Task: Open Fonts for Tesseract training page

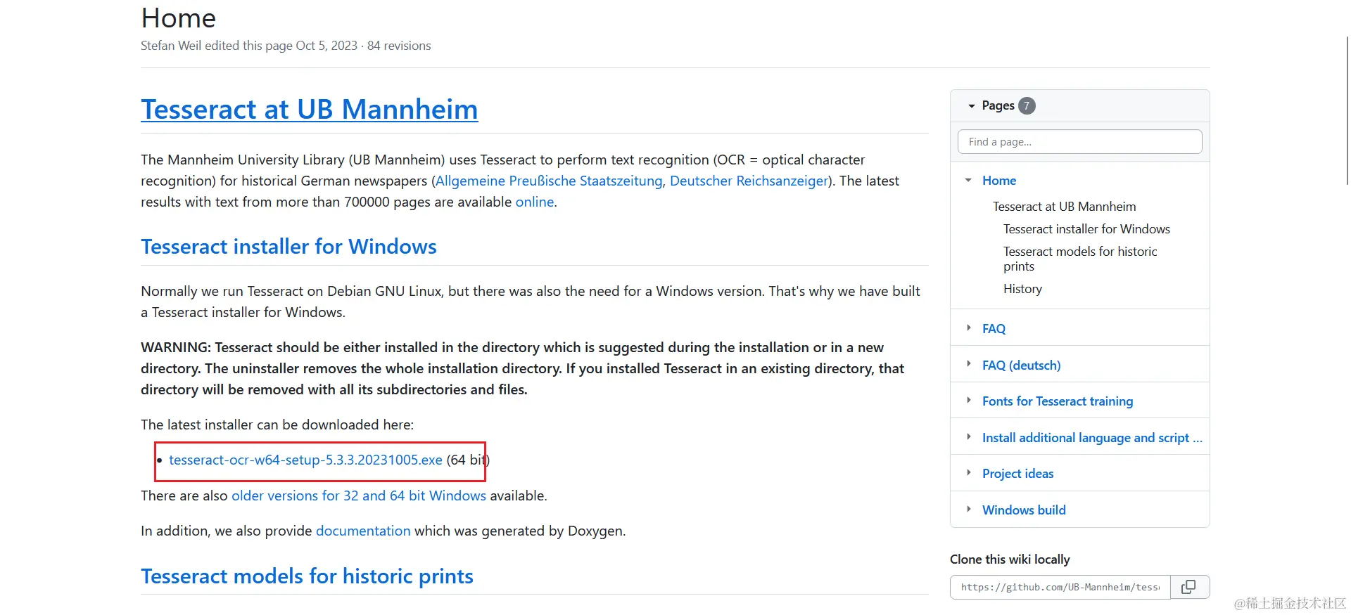Action: 1058,401
